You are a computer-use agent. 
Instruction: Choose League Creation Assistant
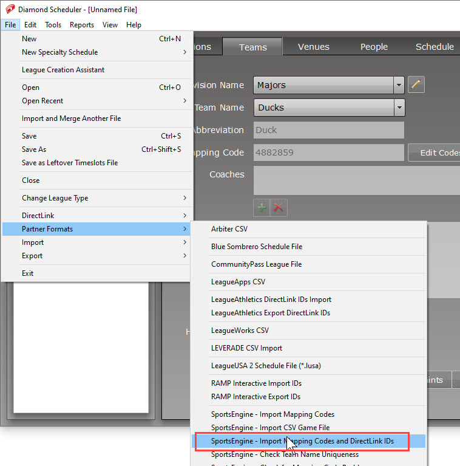pos(97,69)
